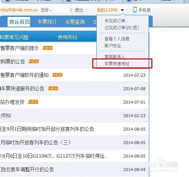Click the date 2014-02-23

[134, 116]
